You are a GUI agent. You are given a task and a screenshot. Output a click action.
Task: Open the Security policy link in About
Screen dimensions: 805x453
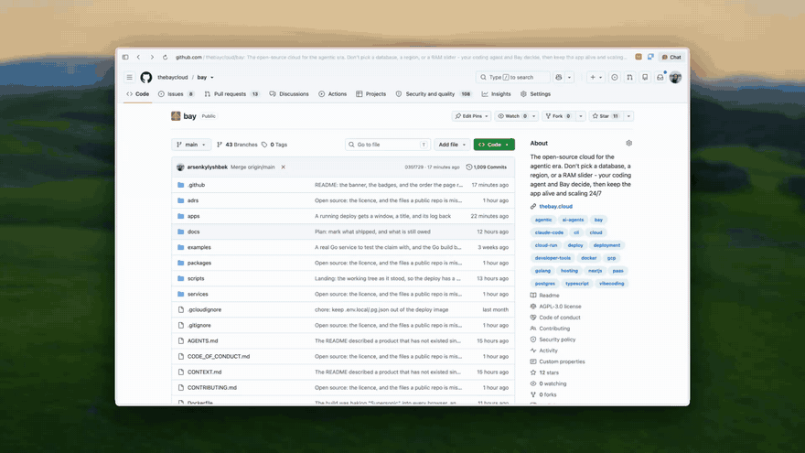(x=557, y=340)
